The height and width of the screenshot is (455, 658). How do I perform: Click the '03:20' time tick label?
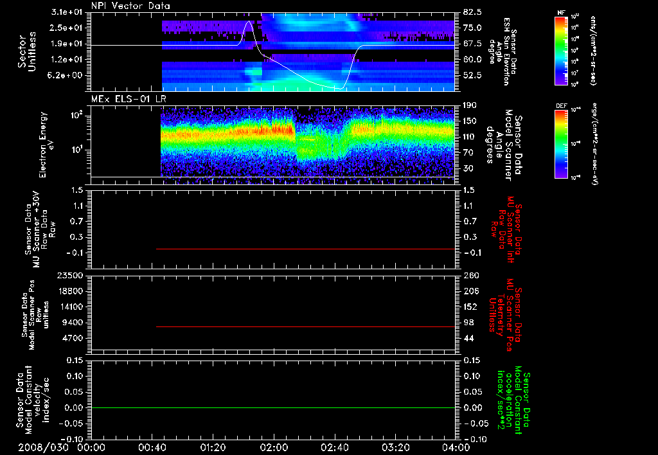[x=395, y=447]
